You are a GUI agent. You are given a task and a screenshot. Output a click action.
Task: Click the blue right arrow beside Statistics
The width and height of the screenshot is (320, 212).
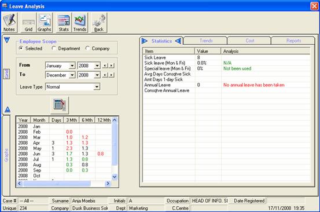(x=144, y=41)
